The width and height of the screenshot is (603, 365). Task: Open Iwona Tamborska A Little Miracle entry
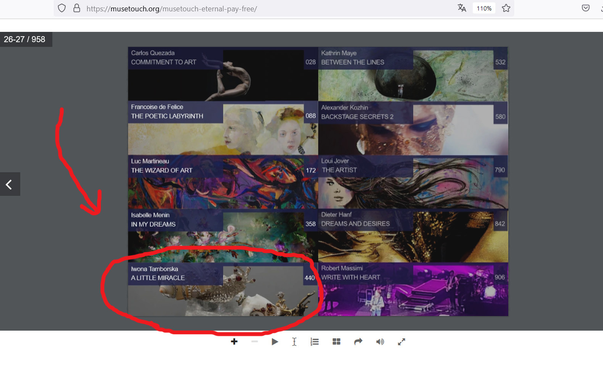223,289
